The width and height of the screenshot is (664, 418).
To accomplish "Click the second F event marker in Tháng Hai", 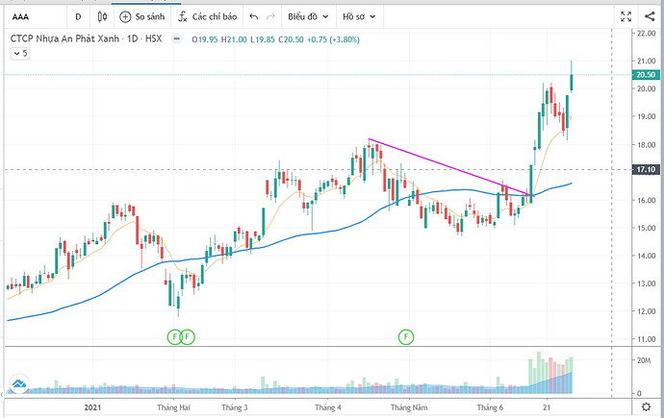I will 188,337.
